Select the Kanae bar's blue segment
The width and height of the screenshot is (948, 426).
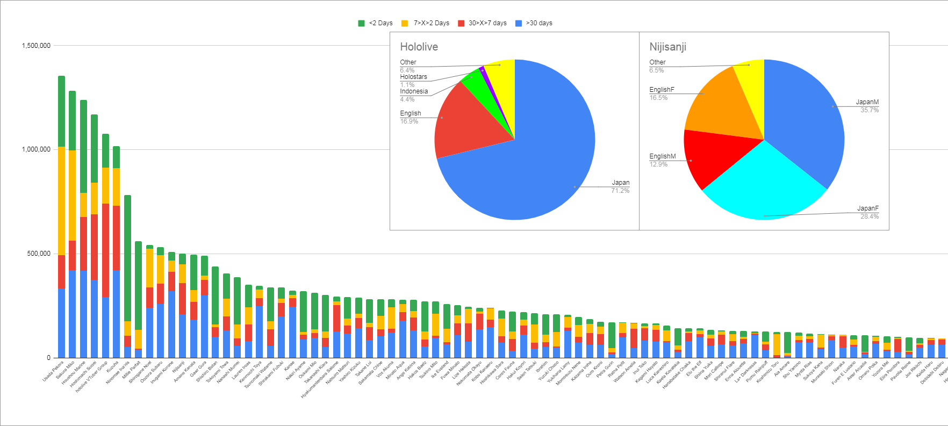click(x=292, y=333)
